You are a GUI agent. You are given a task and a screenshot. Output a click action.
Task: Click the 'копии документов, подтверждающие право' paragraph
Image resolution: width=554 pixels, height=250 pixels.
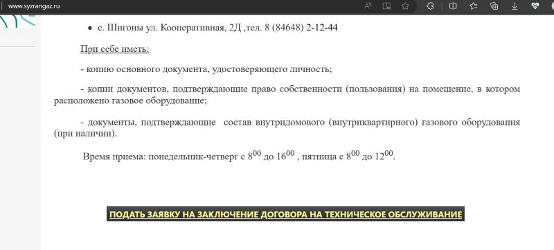[287, 95]
